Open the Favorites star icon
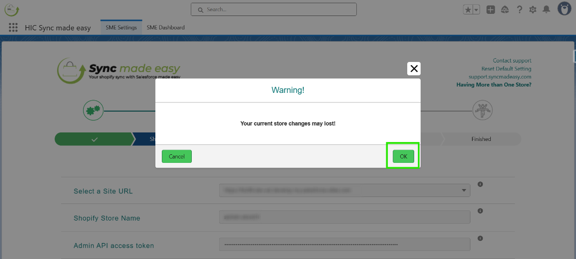 coord(468,10)
